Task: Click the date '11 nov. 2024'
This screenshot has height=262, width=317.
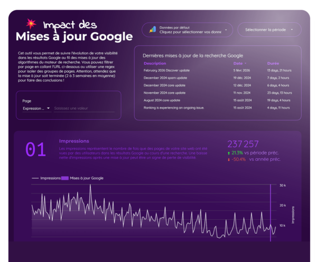Action: point(242,93)
